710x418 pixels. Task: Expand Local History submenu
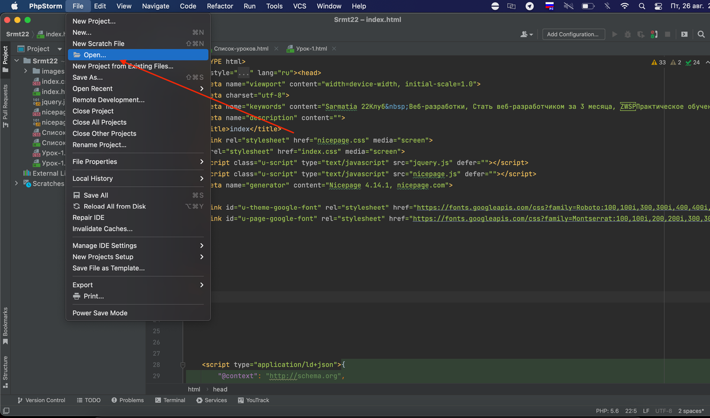click(x=138, y=179)
